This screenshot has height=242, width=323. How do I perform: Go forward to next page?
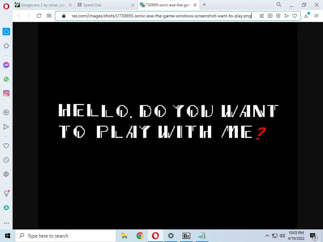coord(29,16)
